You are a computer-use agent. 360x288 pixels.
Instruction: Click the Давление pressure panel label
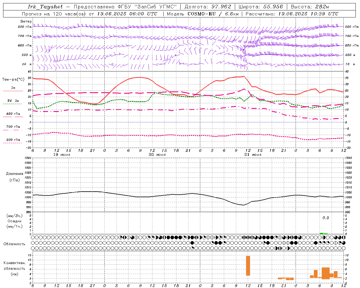click(x=15, y=174)
